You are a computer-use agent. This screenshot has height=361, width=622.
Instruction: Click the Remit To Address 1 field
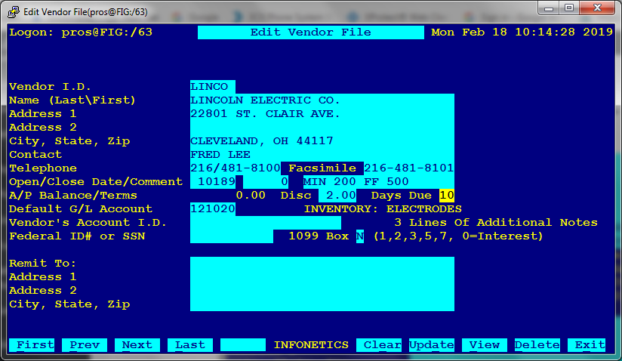[322, 277]
